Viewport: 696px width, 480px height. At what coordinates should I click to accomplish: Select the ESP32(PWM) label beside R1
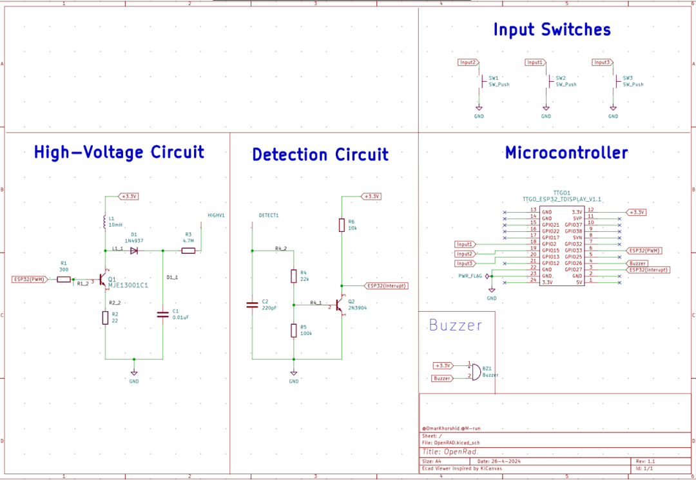coord(30,280)
